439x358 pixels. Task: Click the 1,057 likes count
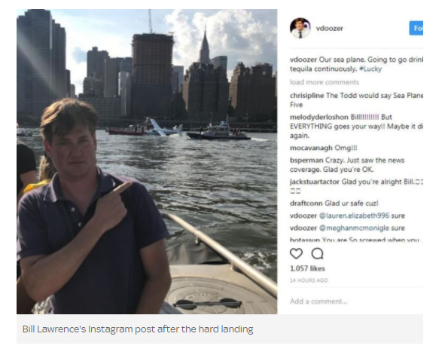(x=307, y=268)
